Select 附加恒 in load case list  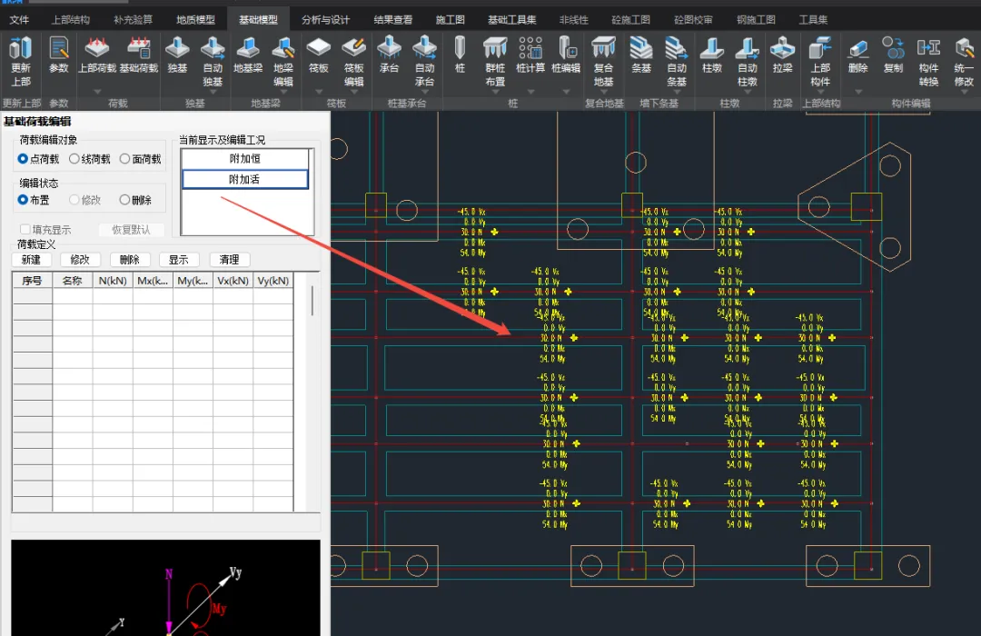point(244,159)
